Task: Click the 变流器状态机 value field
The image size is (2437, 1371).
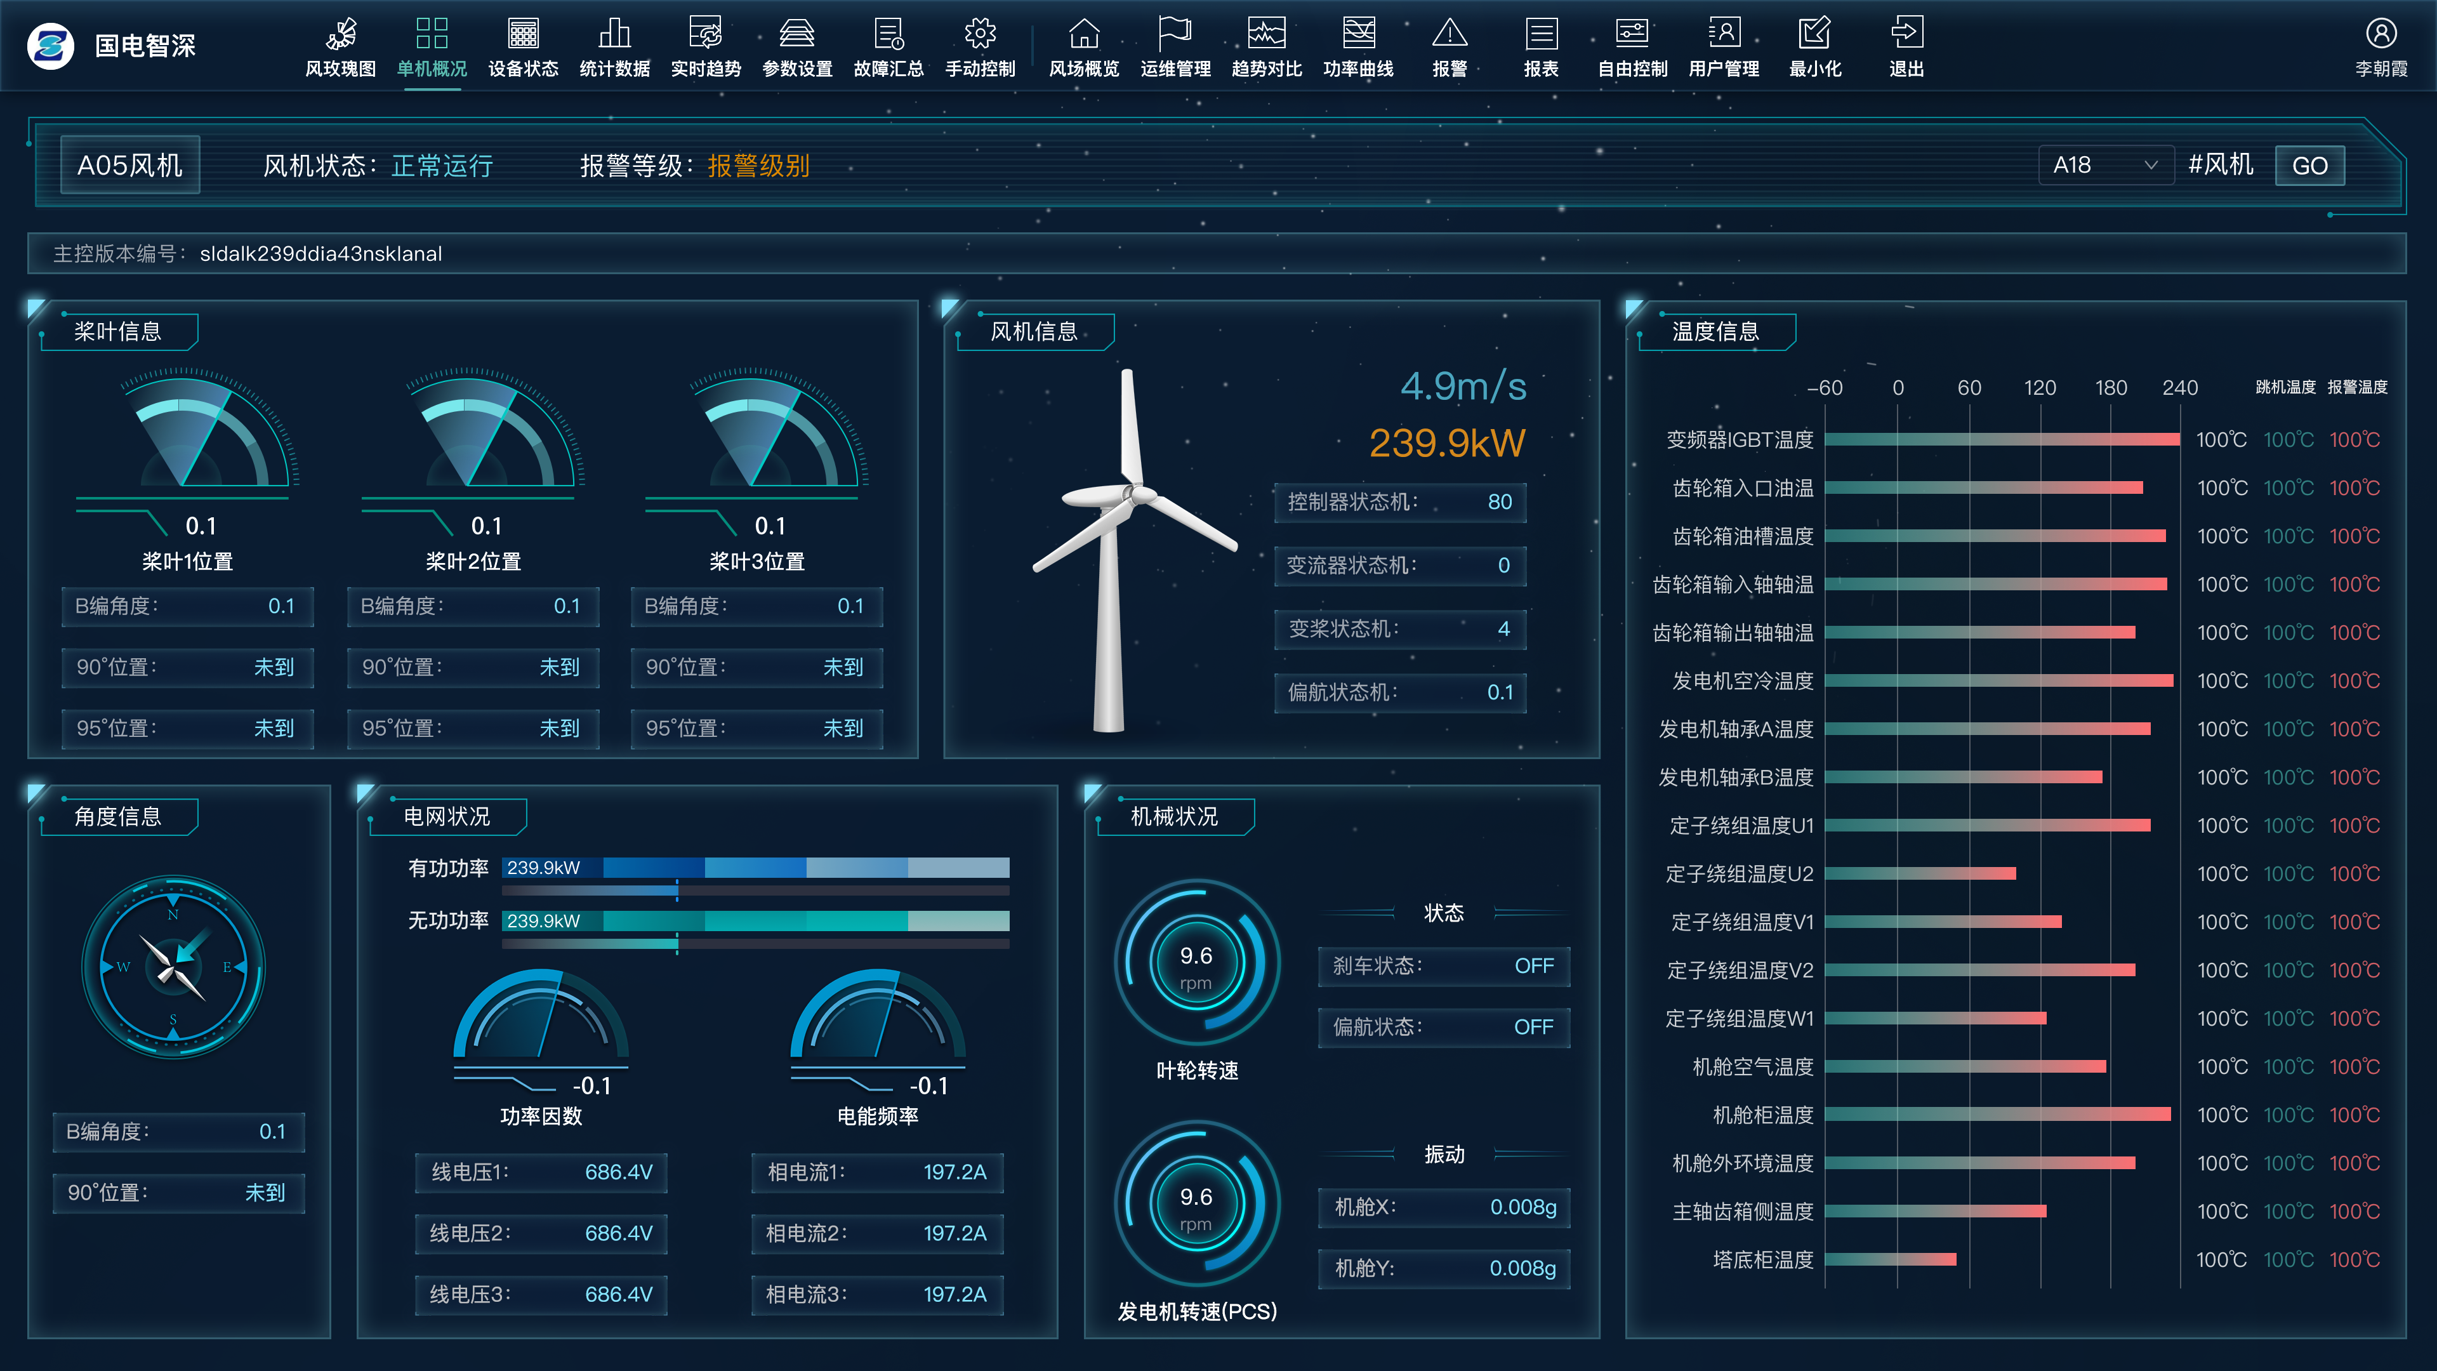Action: click(1400, 565)
